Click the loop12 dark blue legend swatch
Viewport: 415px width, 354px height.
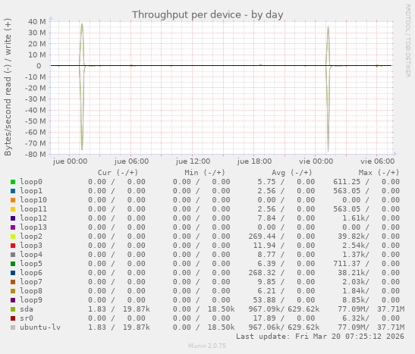click(13, 218)
